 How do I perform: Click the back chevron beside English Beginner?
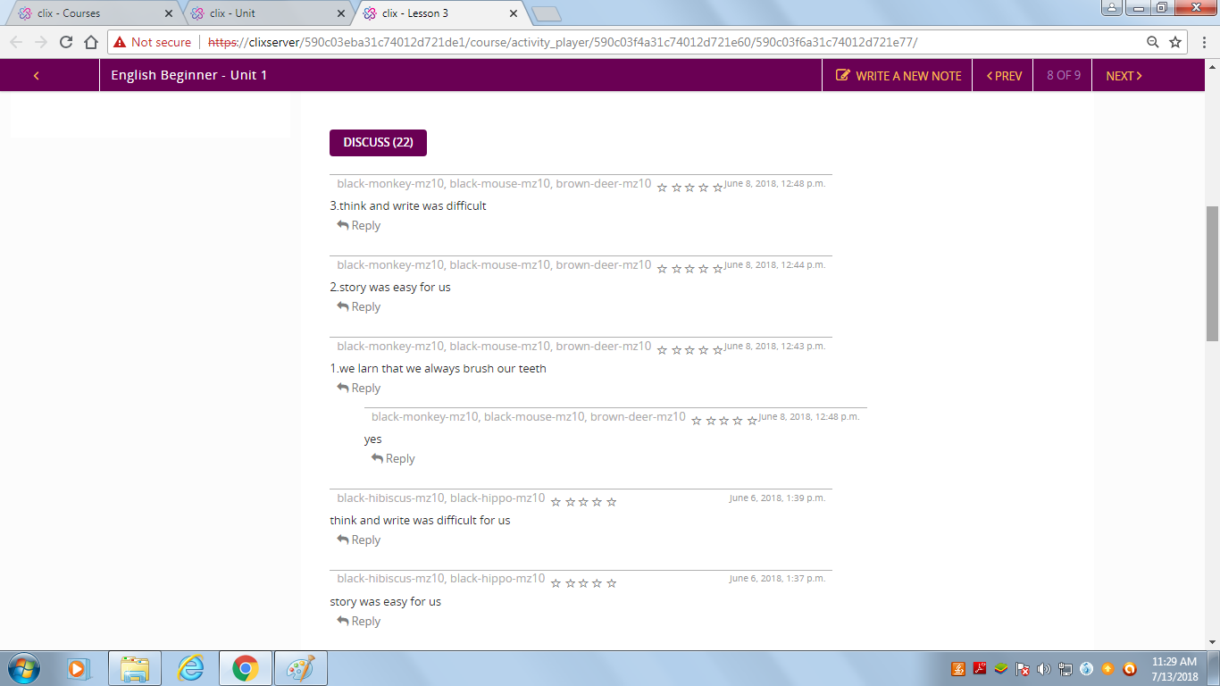[x=37, y=76]
